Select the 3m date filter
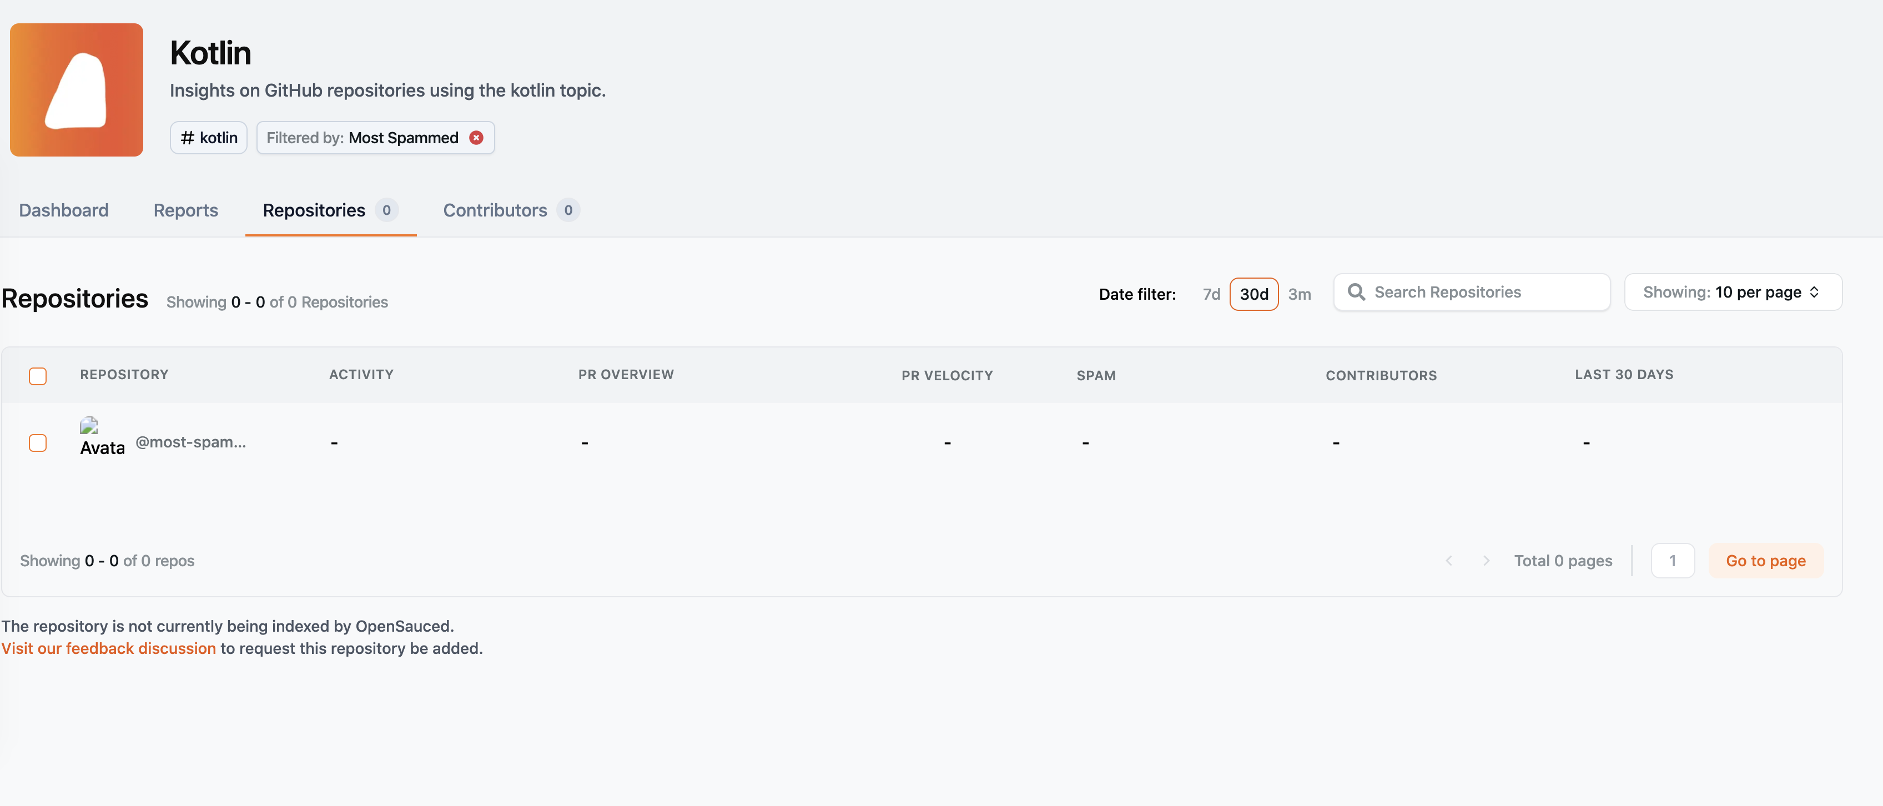This screenshot has height=806, width=1883. [x=1301, y=294]
